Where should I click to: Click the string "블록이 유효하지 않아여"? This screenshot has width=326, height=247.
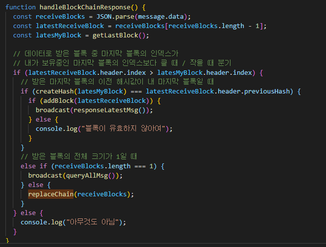123,128
